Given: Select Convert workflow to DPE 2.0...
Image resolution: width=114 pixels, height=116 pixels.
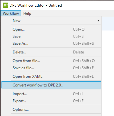Looking at the screenshot, I should click(x=51, y=85).
